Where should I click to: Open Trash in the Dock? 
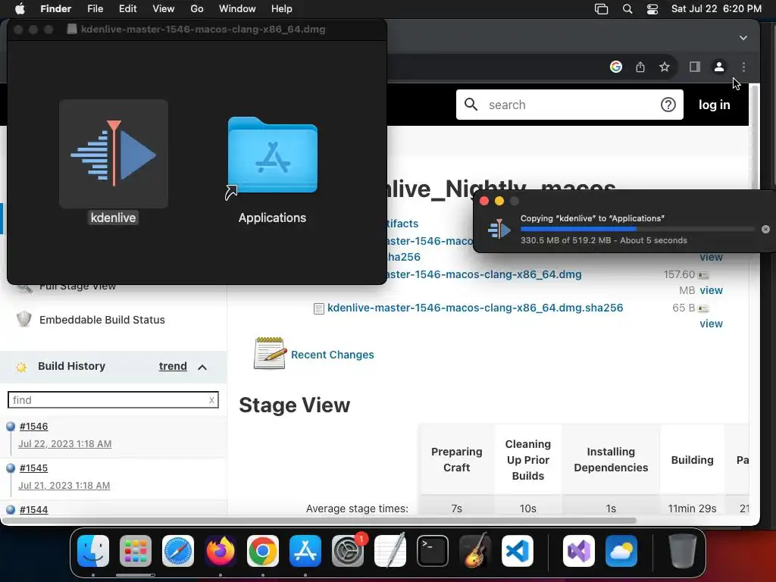click(x=683, y=551)
